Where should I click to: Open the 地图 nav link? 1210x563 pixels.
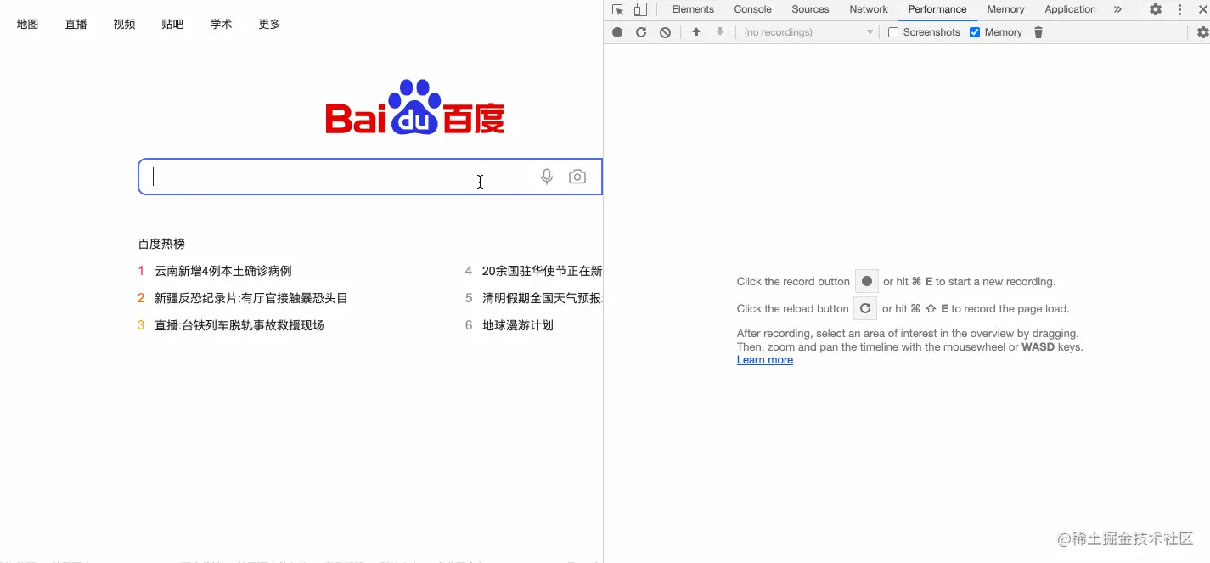click(28, 24)
